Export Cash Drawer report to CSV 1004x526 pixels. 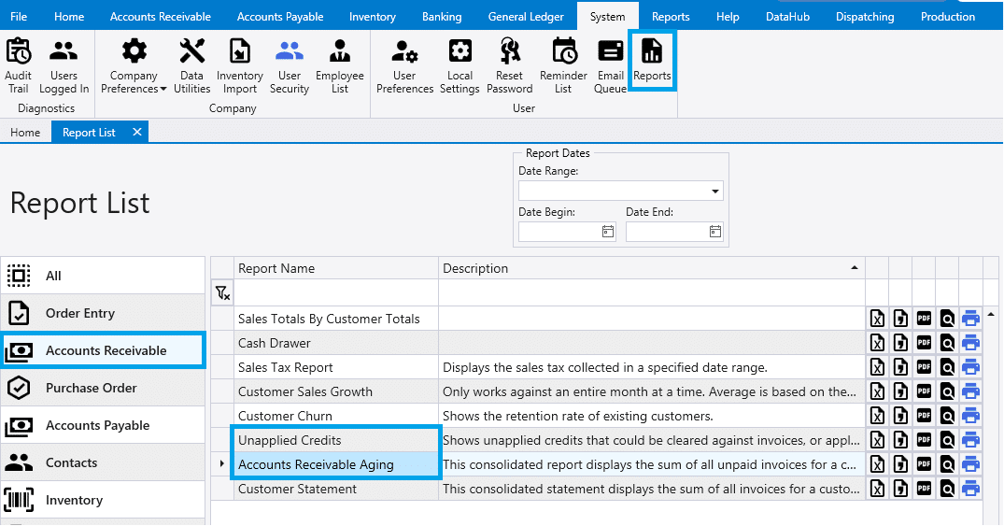point(901,343)
